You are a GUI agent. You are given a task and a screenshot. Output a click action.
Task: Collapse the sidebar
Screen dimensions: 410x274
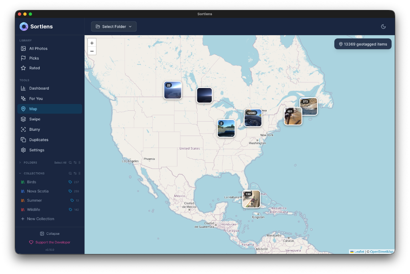[x=50, y=234]
